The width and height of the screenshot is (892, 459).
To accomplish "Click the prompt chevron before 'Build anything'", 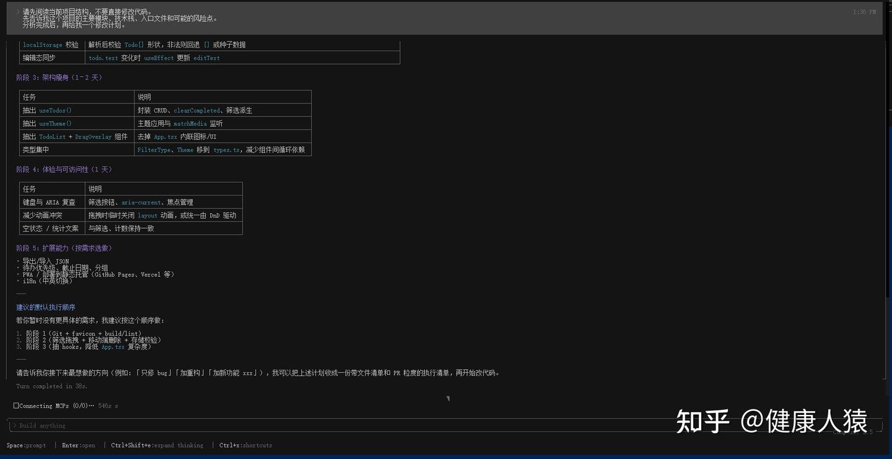I will click(14, 426).
